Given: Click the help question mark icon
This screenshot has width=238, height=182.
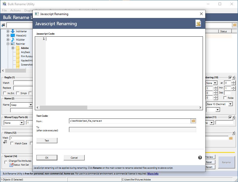Looking at the screenshot, I should [200, 158].
